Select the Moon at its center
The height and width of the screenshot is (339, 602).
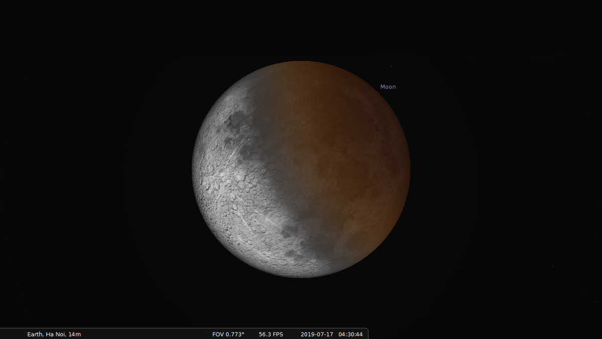[301, 169]
